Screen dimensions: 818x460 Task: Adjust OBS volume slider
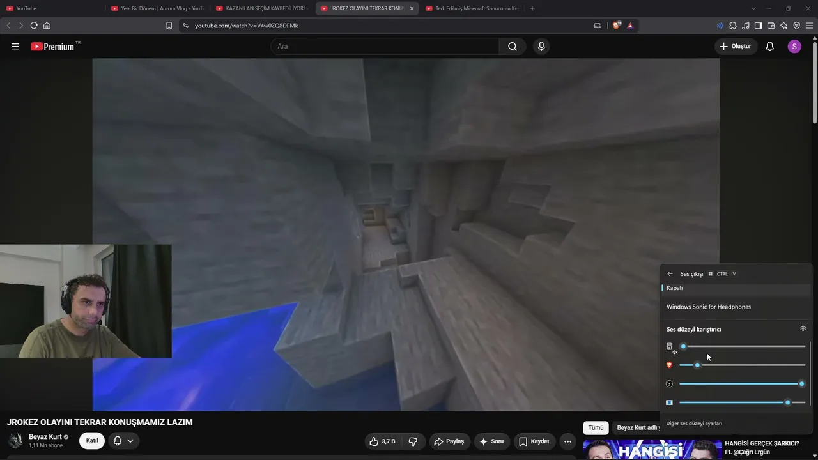tap(742, 384)
